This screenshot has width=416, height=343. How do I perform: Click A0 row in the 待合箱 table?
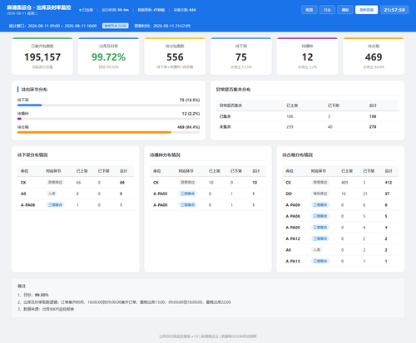tap(340, 250)
